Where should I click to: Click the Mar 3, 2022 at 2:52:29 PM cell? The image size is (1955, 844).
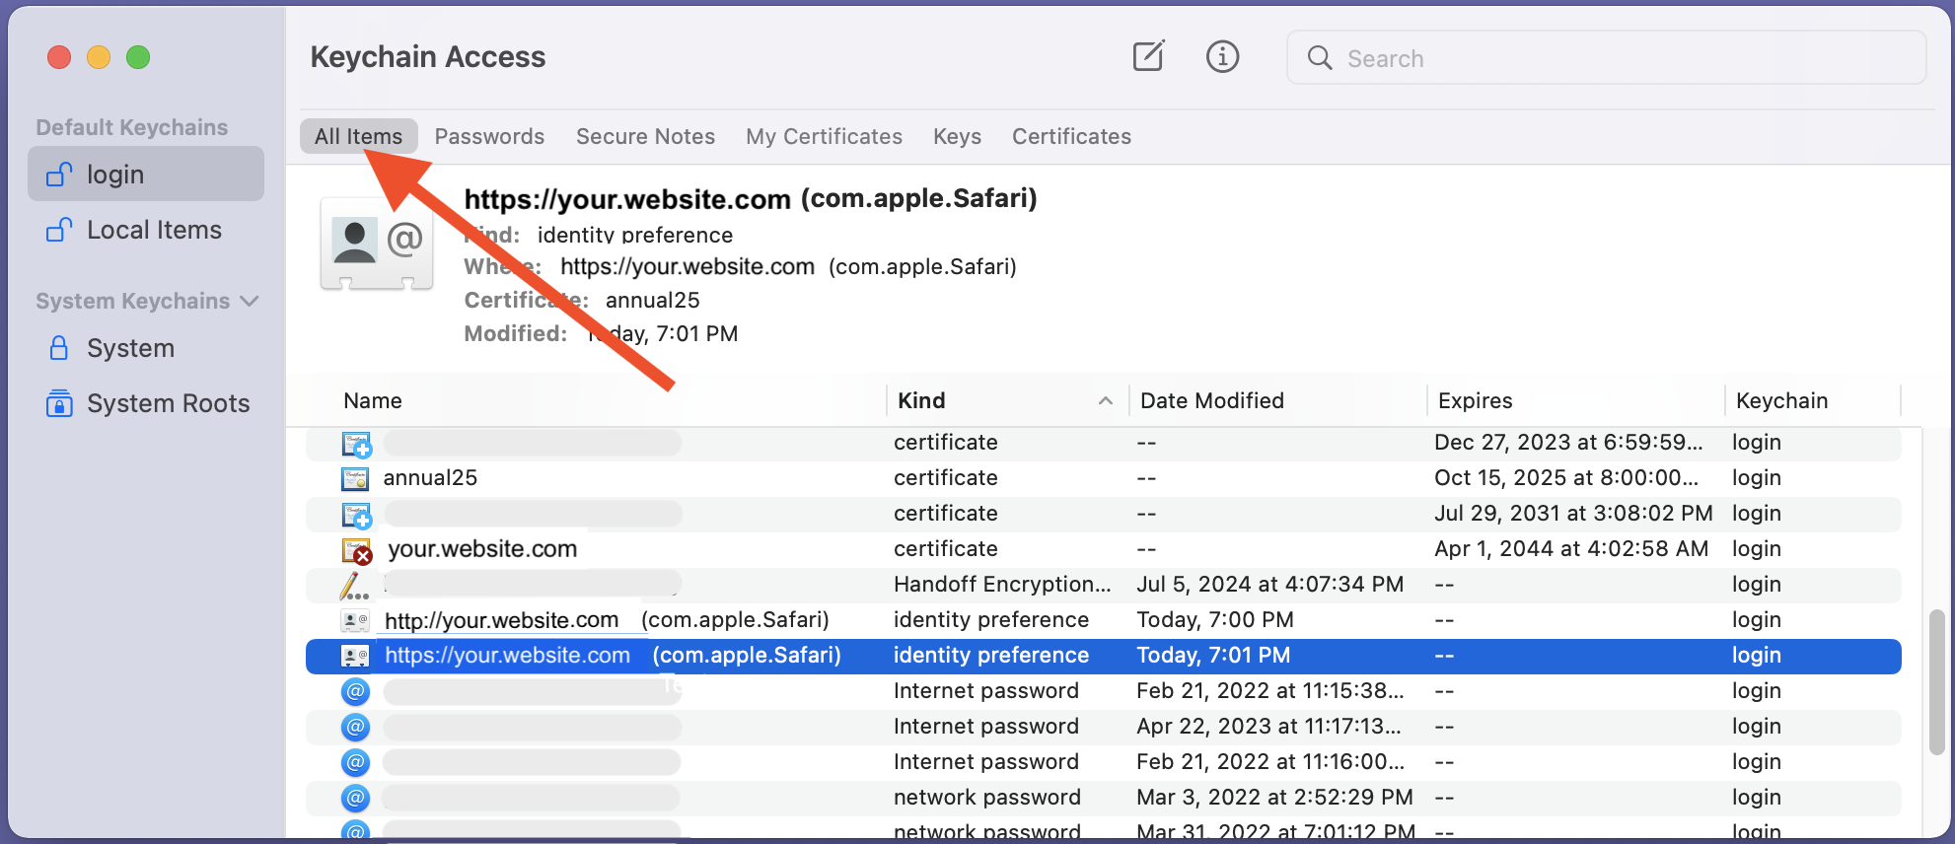1274,798
